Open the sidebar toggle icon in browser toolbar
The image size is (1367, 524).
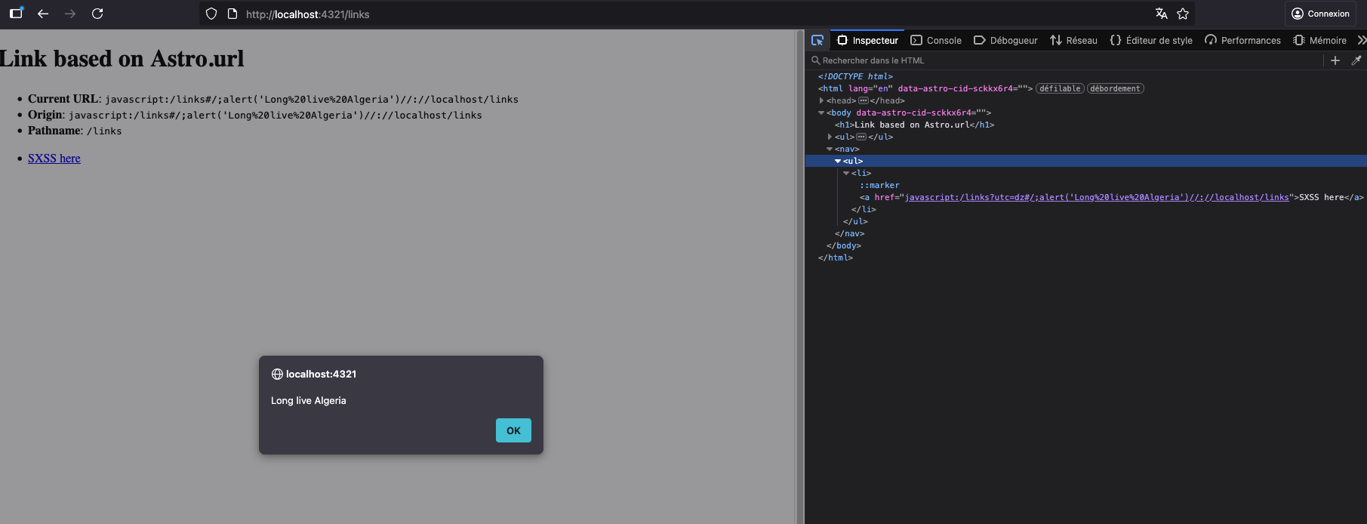coord(16,14)
